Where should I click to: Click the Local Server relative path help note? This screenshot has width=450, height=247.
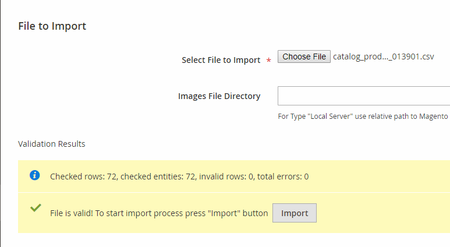(x=363, y=117)
